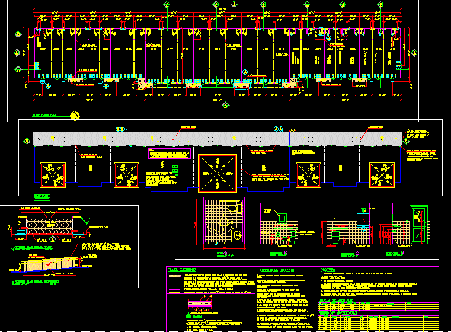Click the yellow north arrow circle symbol
Viewport: 451px width, 332px height.
click(75, 115)
